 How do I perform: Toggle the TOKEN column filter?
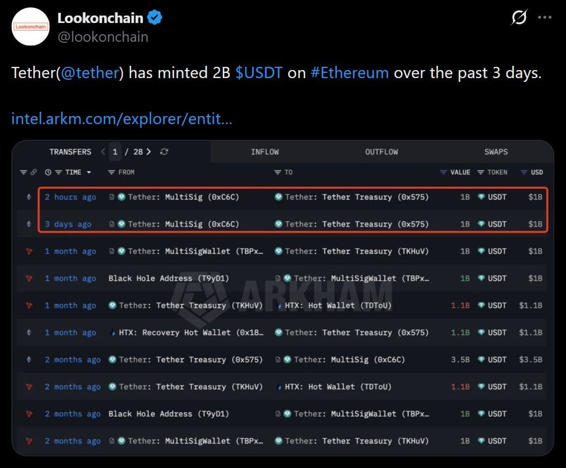click(480, 172)
